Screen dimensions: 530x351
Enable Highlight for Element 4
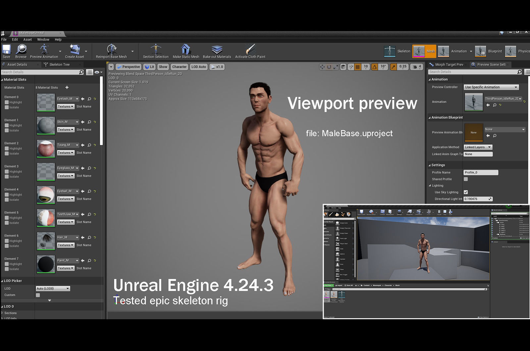tap(7, 195)
